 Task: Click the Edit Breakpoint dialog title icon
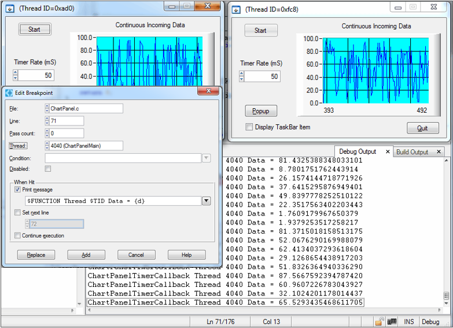tap(9, 93)
